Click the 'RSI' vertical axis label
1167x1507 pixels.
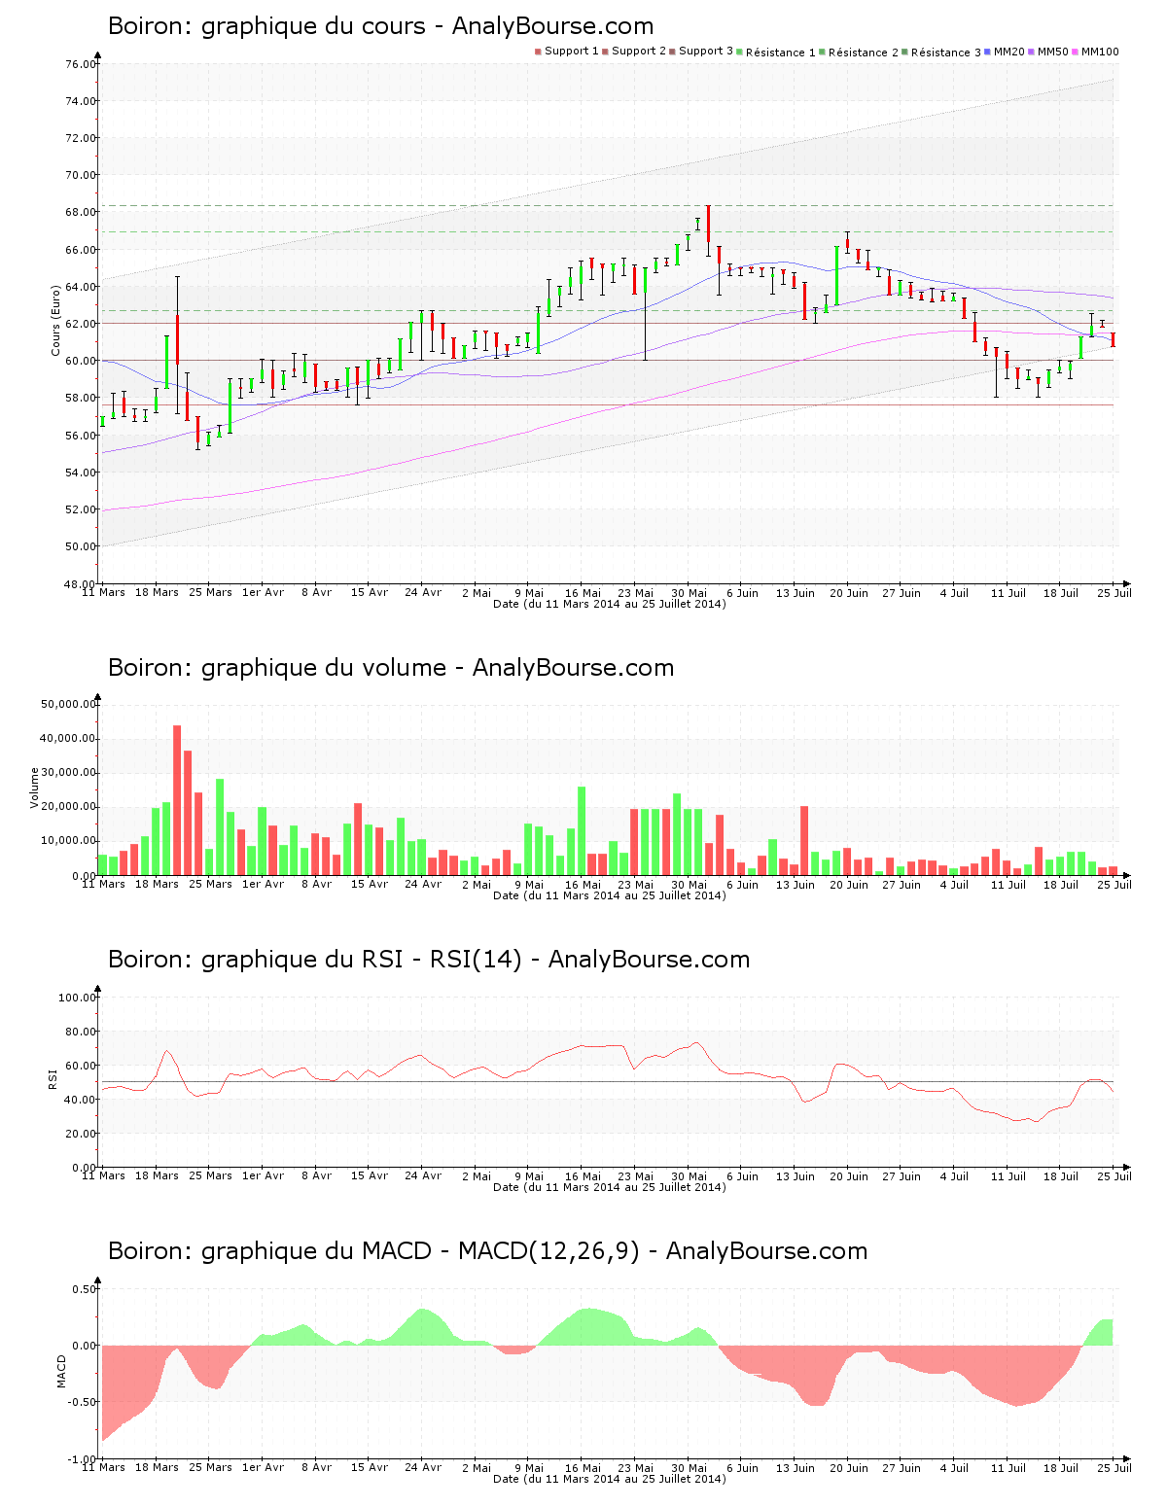(x=53, y=1078)
